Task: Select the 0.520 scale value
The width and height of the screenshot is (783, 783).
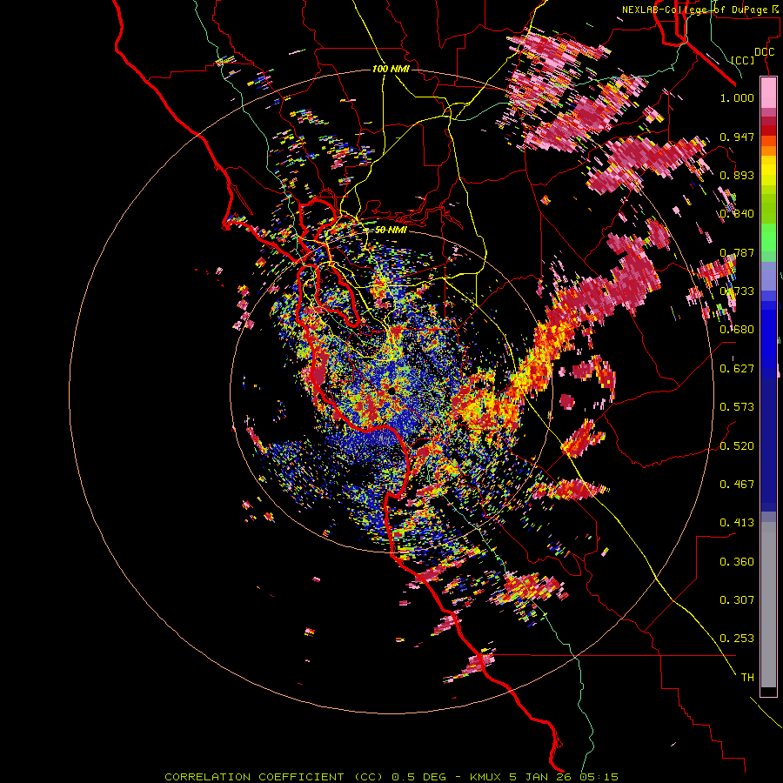Action: click(737, 446)
